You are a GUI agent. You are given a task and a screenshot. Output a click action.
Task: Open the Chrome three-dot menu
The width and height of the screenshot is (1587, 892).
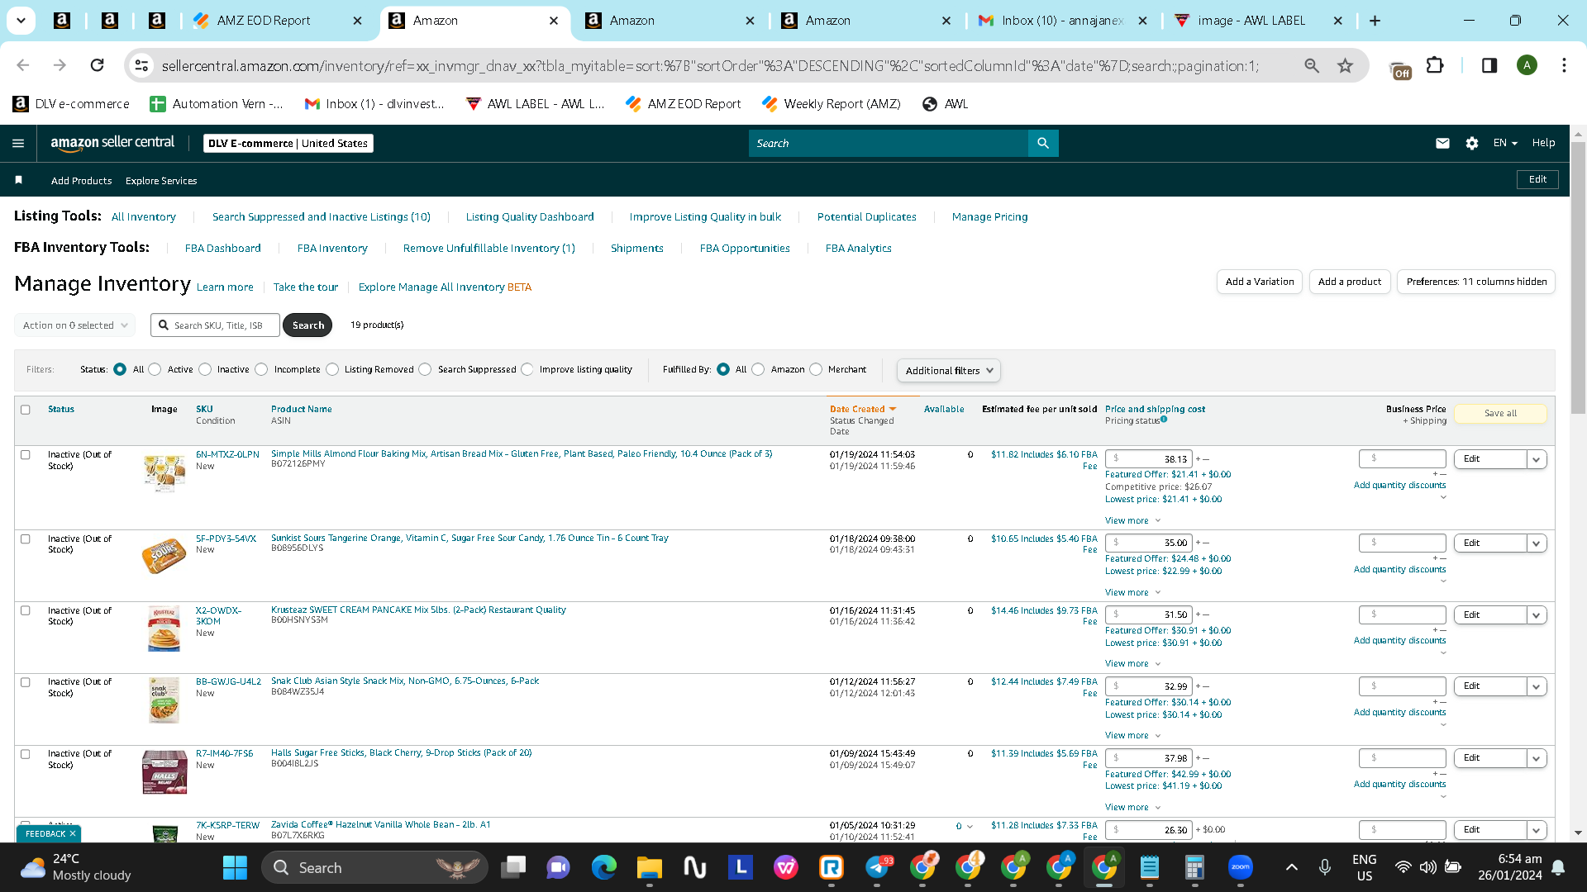[1564, 65]
